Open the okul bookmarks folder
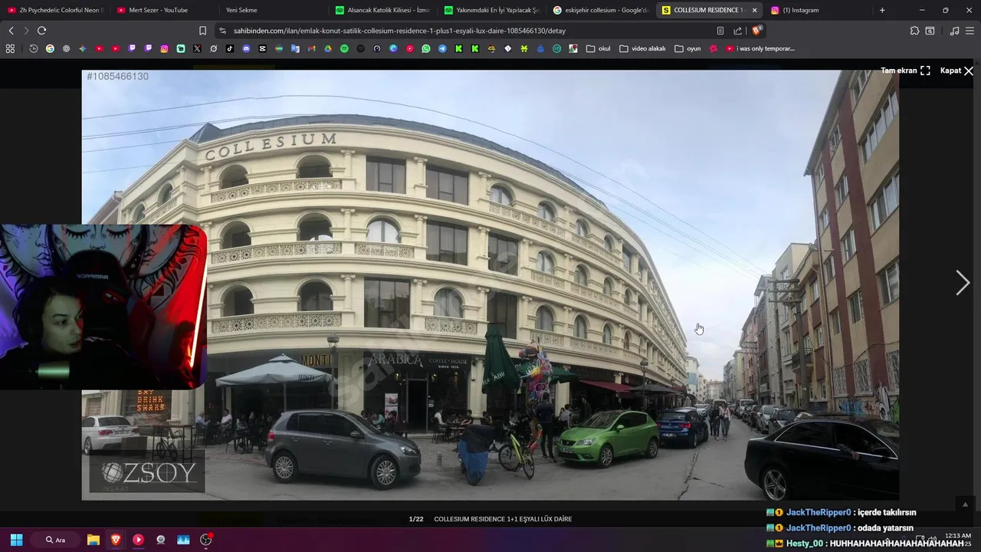 [599, 48]
